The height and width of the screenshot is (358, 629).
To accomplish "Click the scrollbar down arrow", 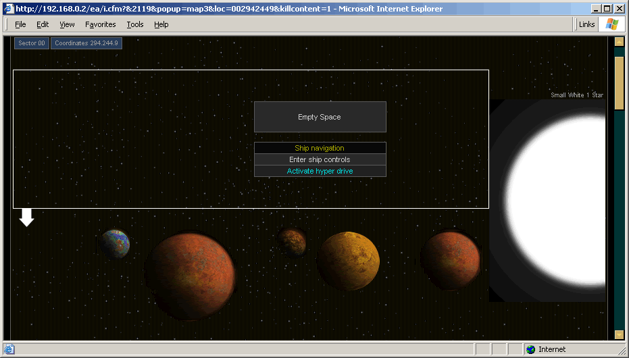I will click(619, 334).
